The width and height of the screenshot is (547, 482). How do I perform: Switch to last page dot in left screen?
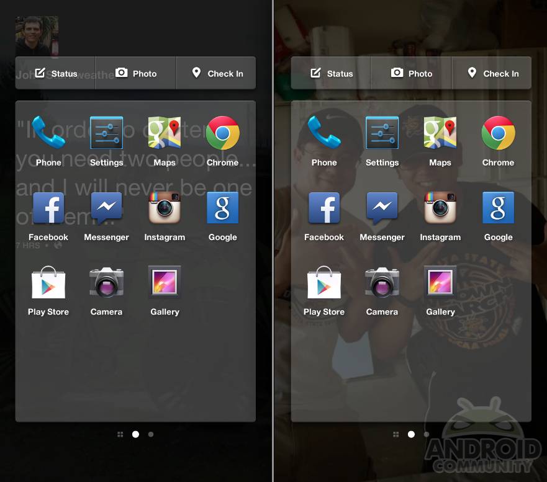151,434
